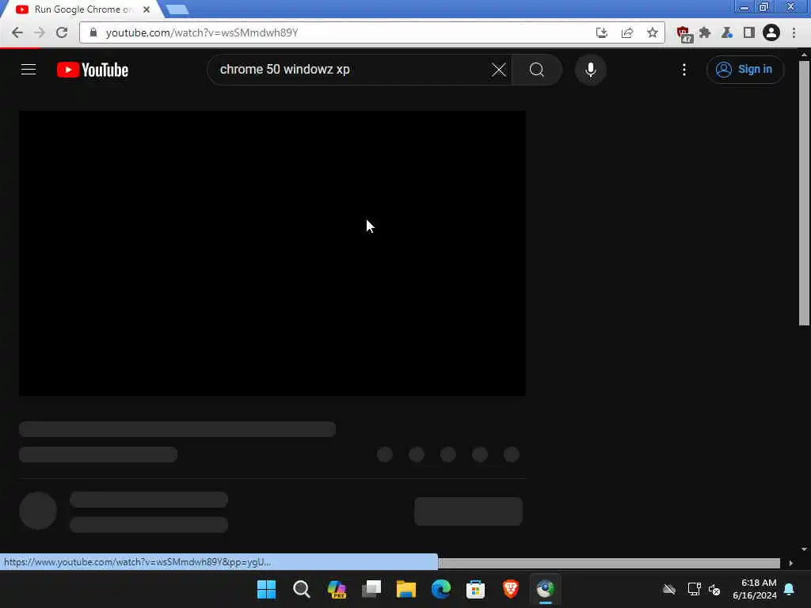The height and width of the screenshot is (608, 811).
Task: Open notifications bell in tray
Action: tap(790, 589)
